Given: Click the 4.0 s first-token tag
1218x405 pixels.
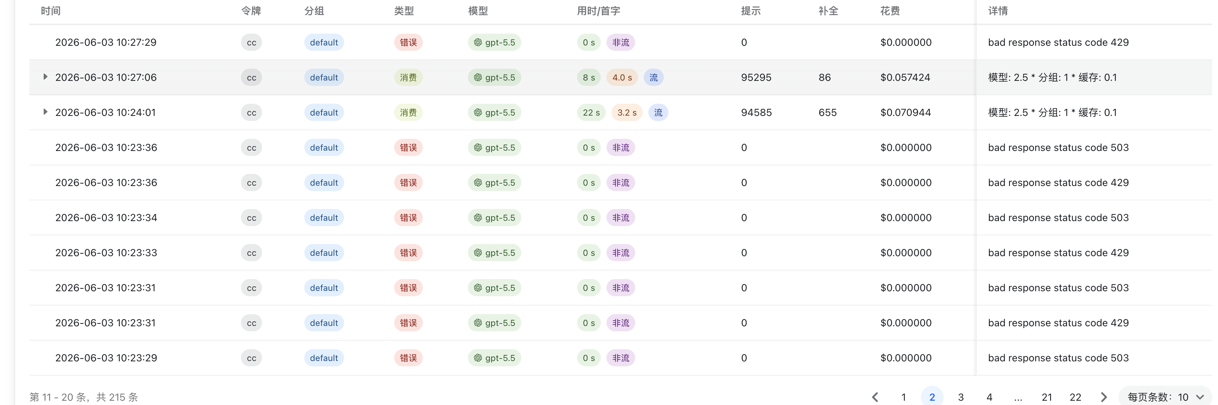Looking at the screenshot, I should 622,78.
